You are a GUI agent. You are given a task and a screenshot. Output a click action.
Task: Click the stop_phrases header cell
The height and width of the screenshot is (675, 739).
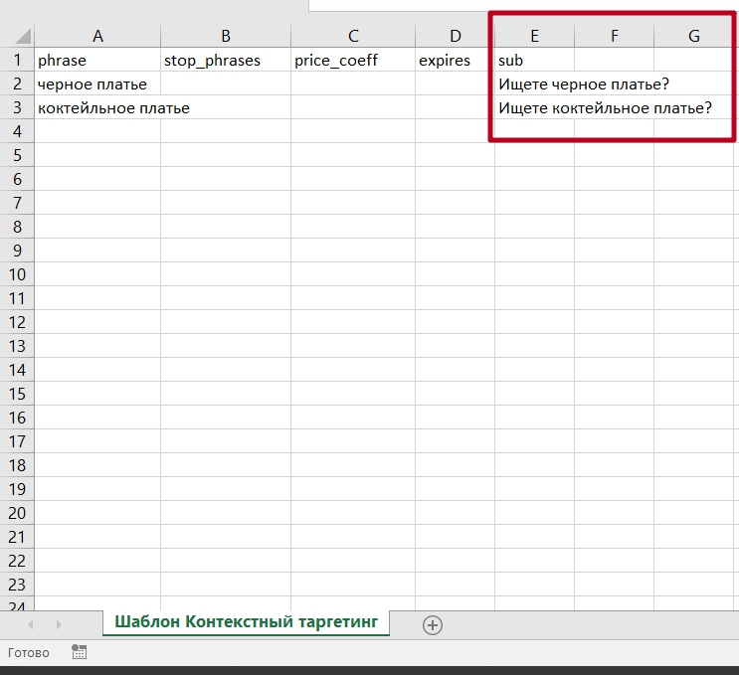click(x=226, y=60)
